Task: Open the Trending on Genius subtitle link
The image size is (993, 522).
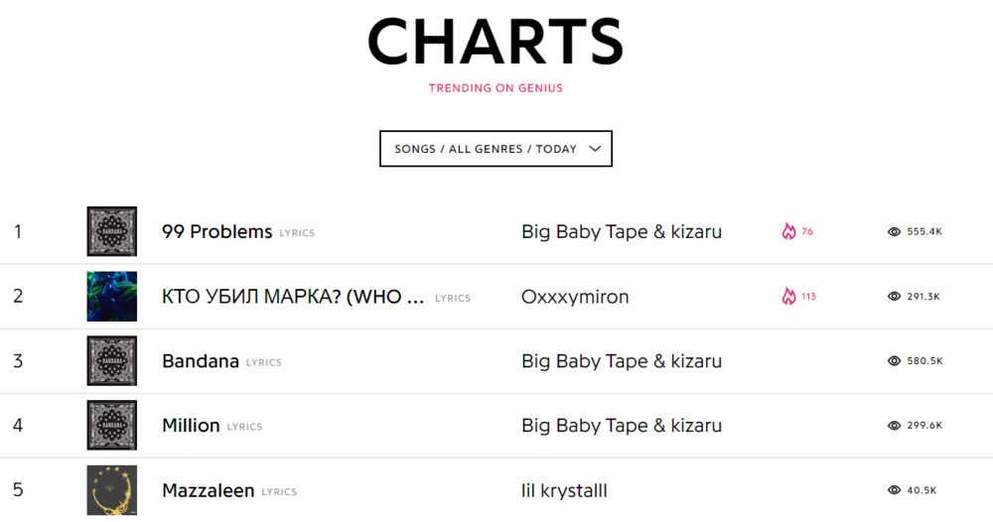Action: (x=496, y=88)
